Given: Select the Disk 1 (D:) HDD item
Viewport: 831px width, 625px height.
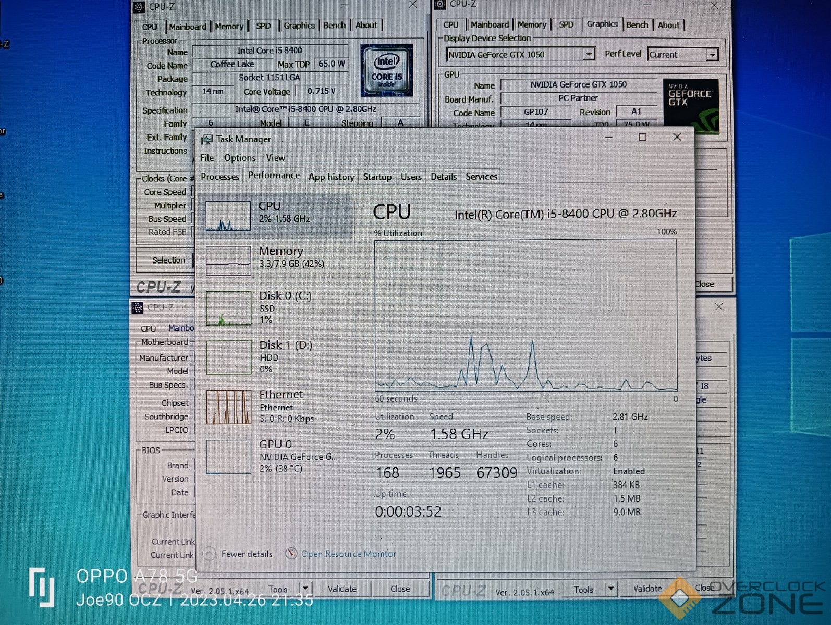Looking at the screenshot, I should click(275, 357).
